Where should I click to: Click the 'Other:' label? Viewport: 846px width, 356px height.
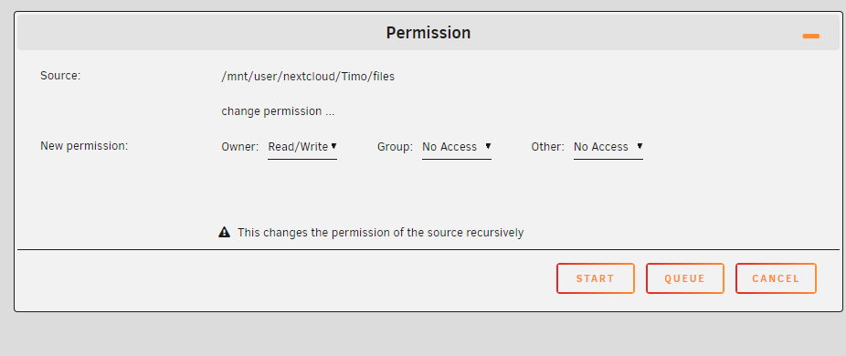click(547, 147)
